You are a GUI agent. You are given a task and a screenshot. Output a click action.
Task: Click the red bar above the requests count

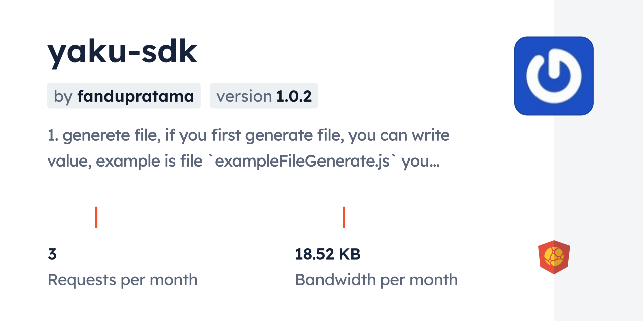pyautogui.click(x=96, y=217)
